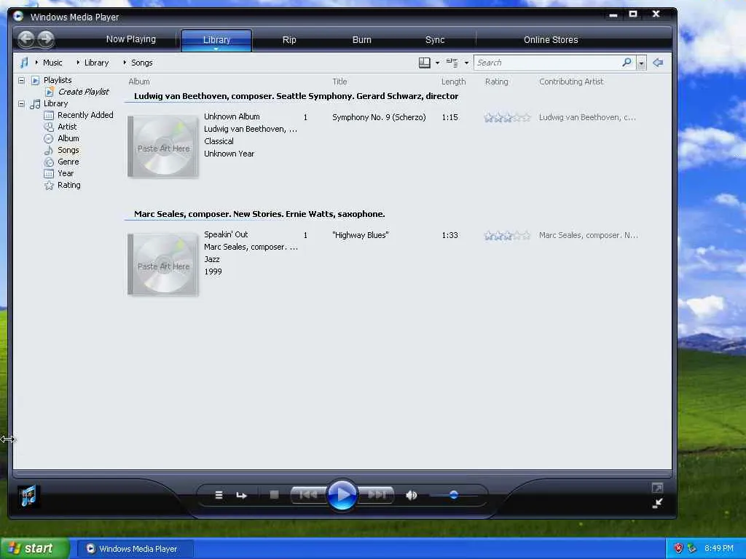Image resolution: width=746 pixels, height=559 pixels.
Task: Click the Previous track button
Action: (309, 495)
